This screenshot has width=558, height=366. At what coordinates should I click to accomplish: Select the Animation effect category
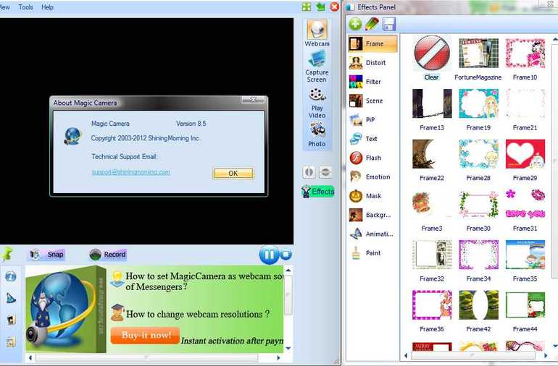(372, 234)
